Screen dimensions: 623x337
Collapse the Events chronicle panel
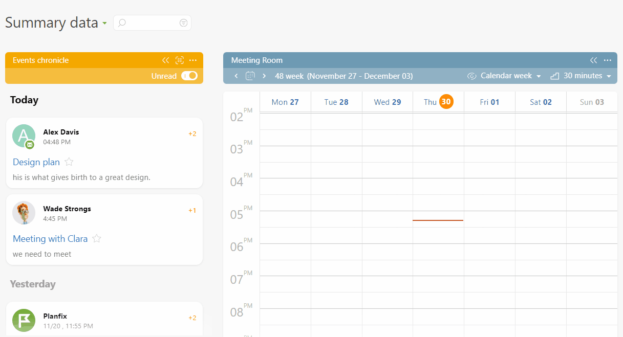165,60
